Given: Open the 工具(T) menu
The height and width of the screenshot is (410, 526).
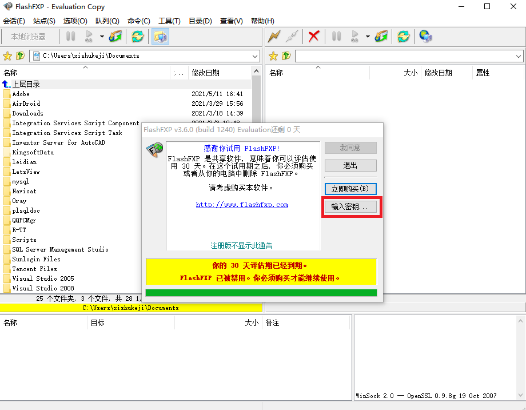Looking at the screenshot, I should click(x=169, y=21).
